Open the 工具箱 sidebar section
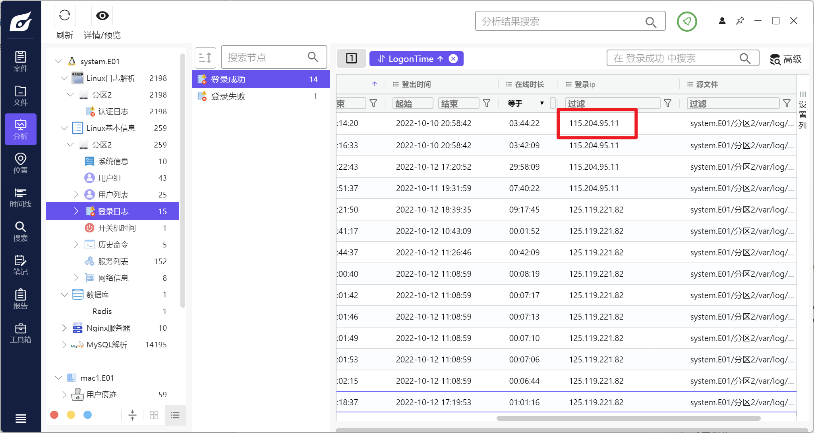Image resolution: width=814 pixels, height=433 pixels. (x=21, y=333)
